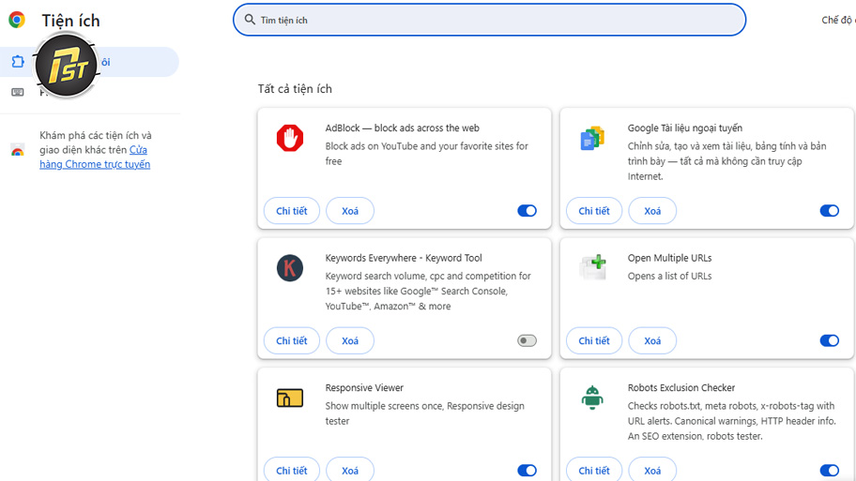Click the search magnifier icon

click(x=250, y=20)
